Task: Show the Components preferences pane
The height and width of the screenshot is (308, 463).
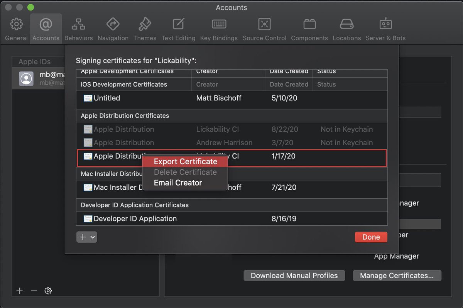Action: point(309,29)
